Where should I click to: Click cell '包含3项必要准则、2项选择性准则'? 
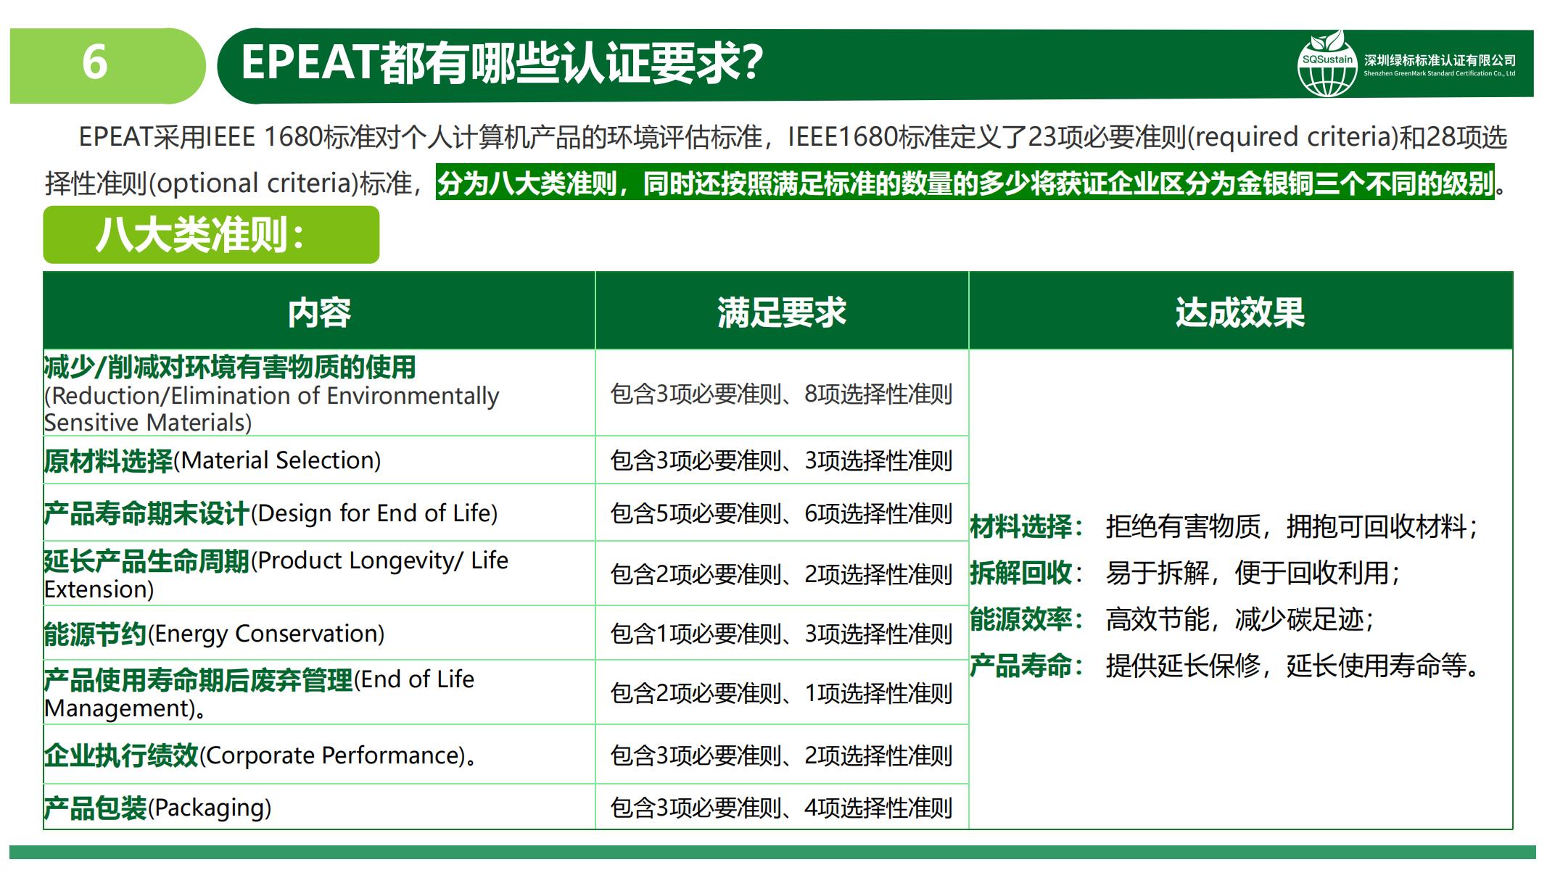(782, 755)
